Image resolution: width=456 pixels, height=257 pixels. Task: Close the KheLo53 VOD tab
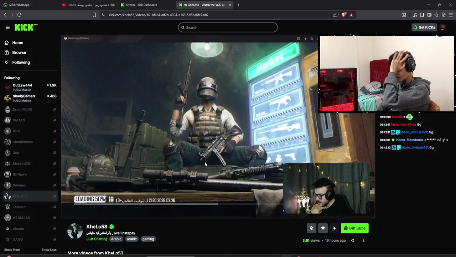click(229, 5)
